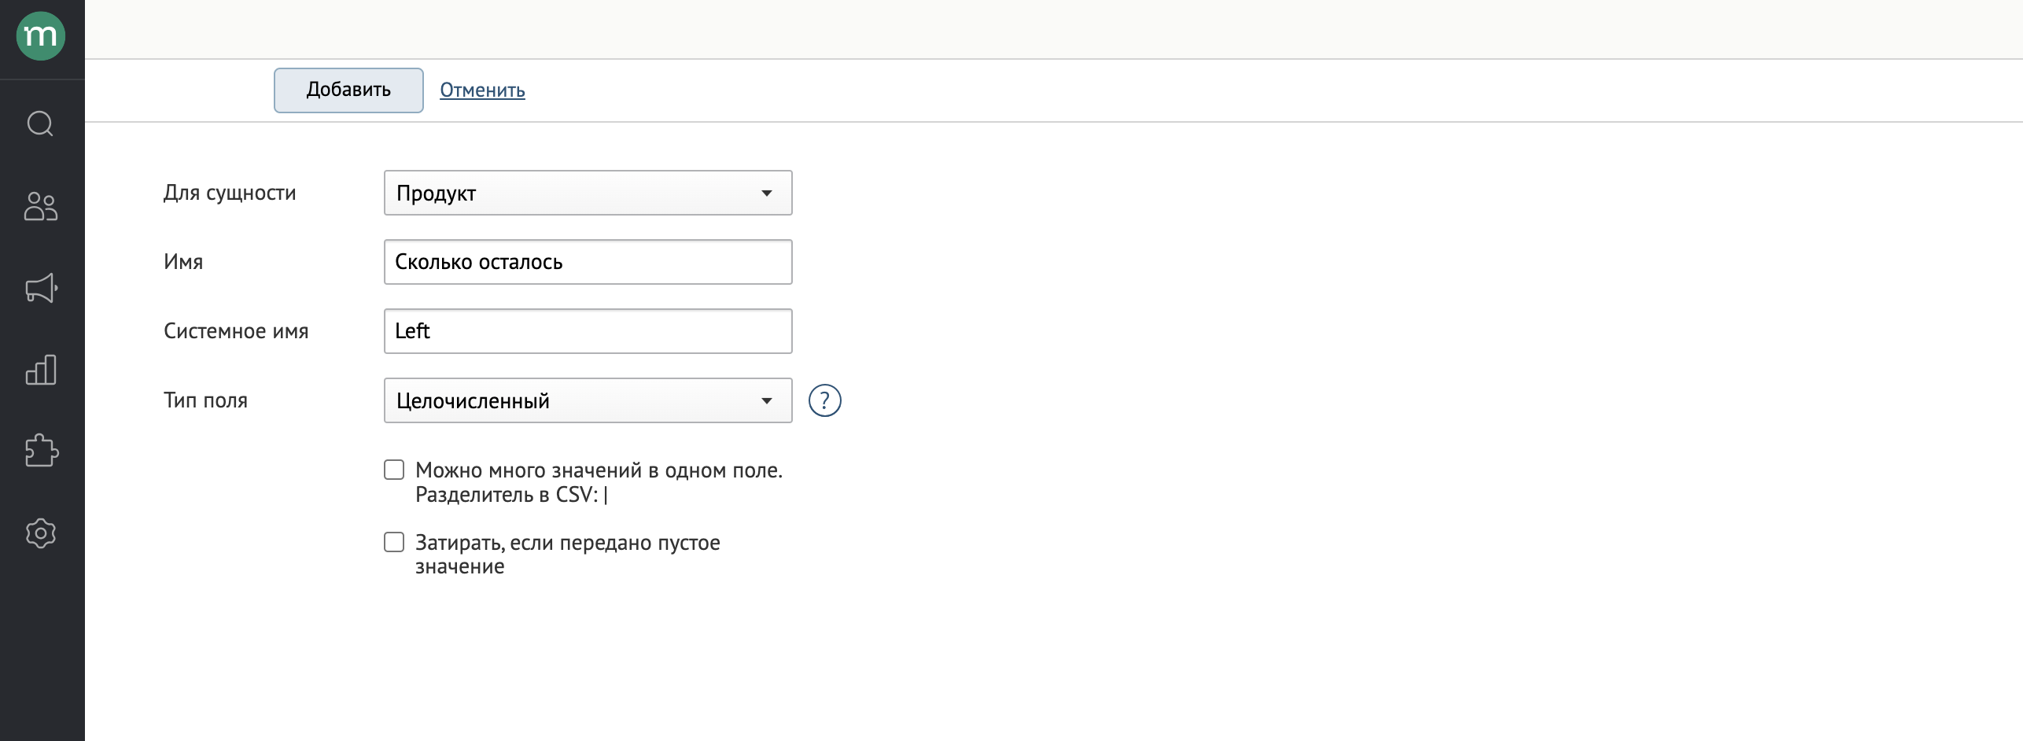Open the integrations puzzle icon
The image size is (2023, 741).
tap(41, 451)
